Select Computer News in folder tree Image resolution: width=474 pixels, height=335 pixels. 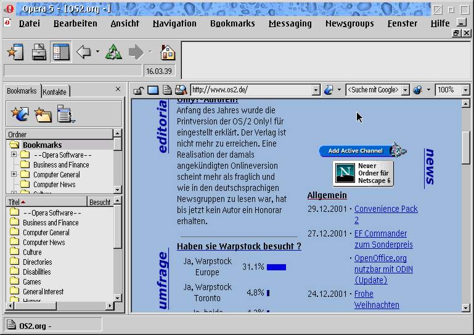(x=54, y=185)
